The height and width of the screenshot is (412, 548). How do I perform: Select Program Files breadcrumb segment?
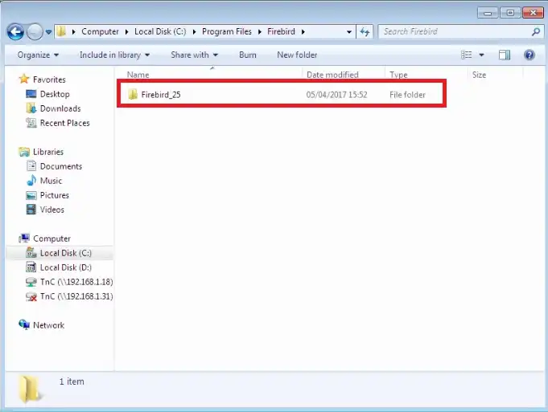pos(227,31)
